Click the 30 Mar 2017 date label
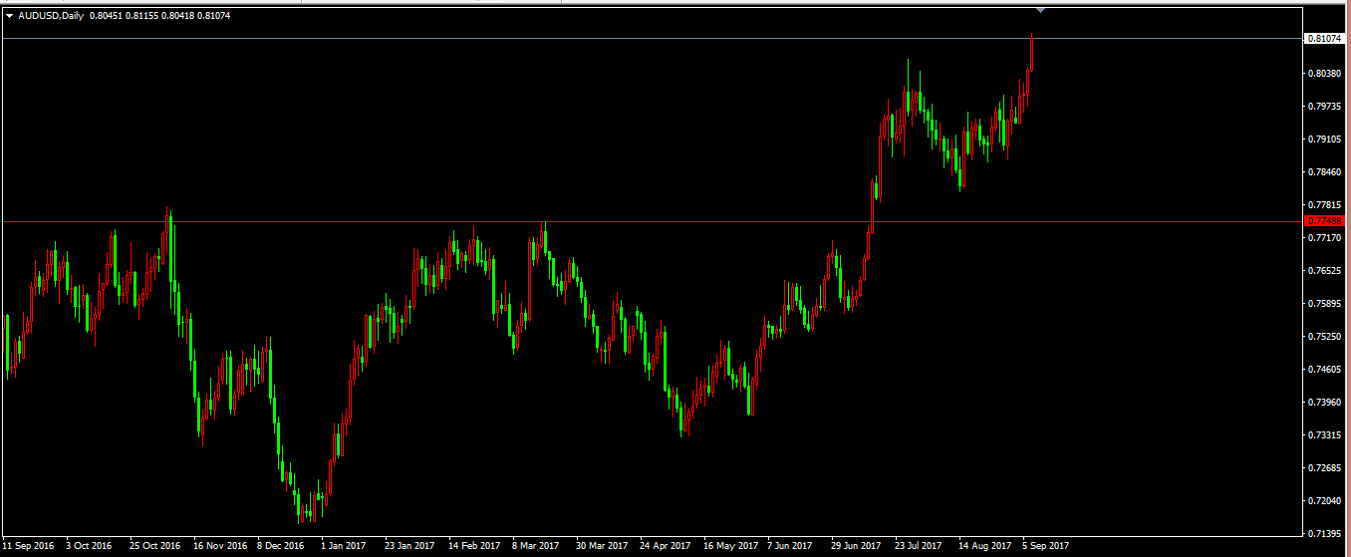The width and height of the screenshot is (1351, 557). (601, 546)
